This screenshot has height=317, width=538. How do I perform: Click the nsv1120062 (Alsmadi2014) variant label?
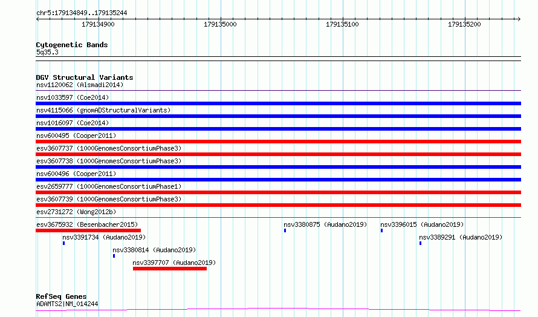(x=80, y=85)
